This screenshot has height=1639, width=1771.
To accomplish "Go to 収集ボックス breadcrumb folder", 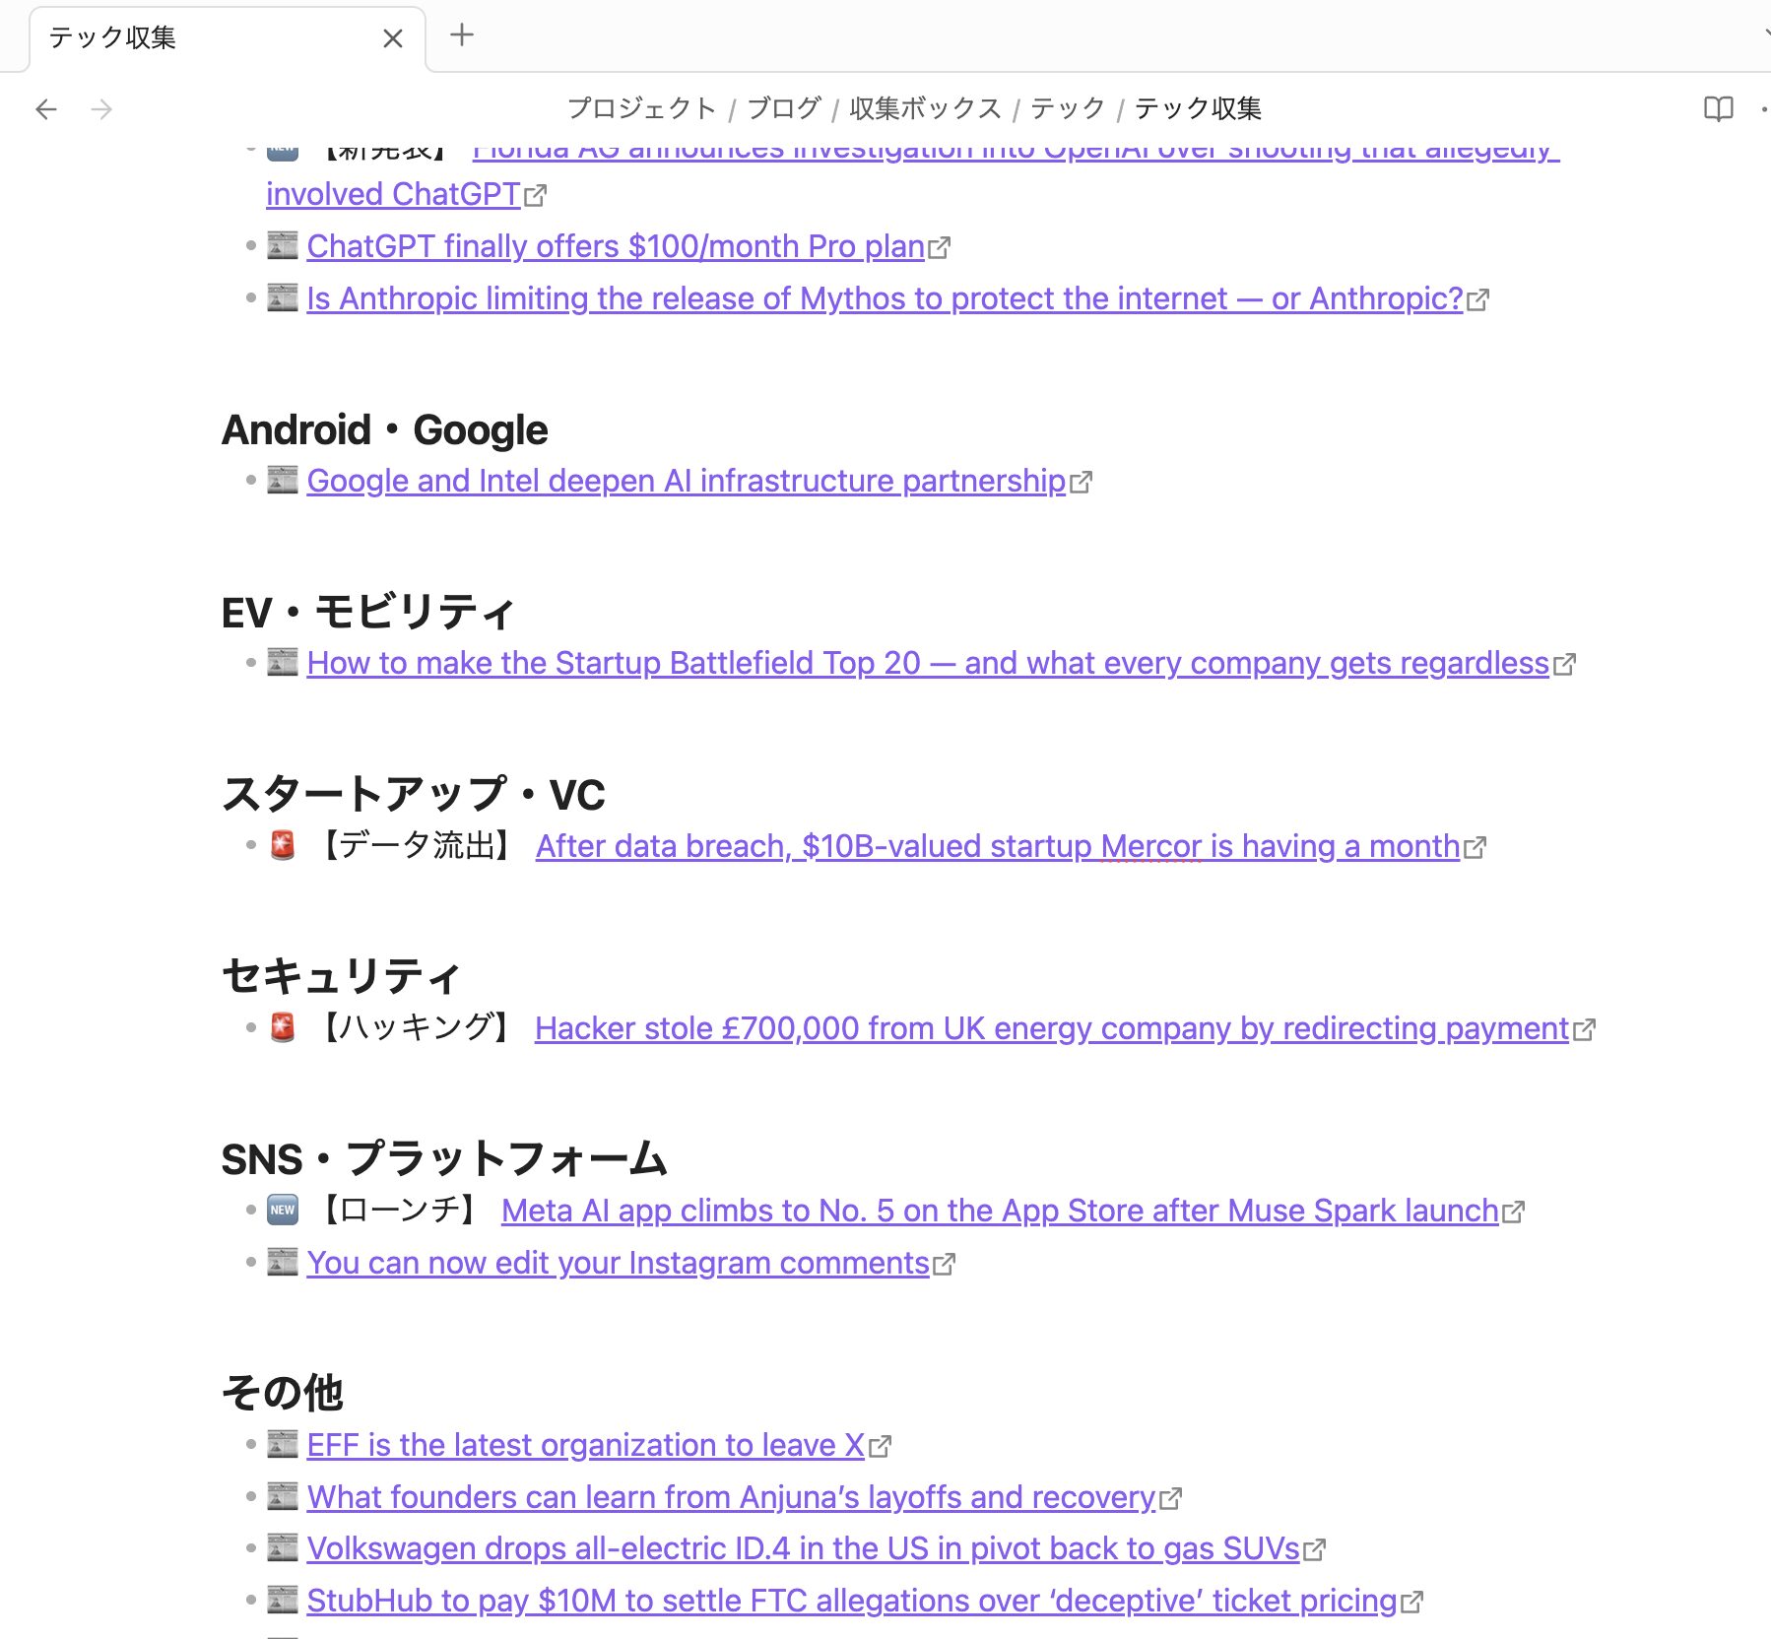I will tap(924, 108).
